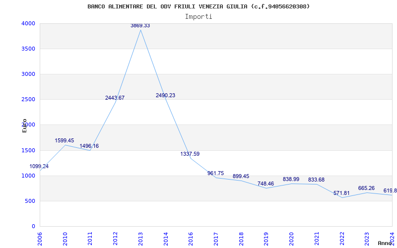This screenshot has height=248, width=397.
Task: Click the 833.68 data label
Action: coord(316,180)
